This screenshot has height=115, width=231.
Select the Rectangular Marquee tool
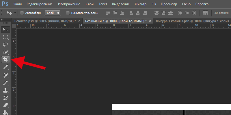pos(5,37)
